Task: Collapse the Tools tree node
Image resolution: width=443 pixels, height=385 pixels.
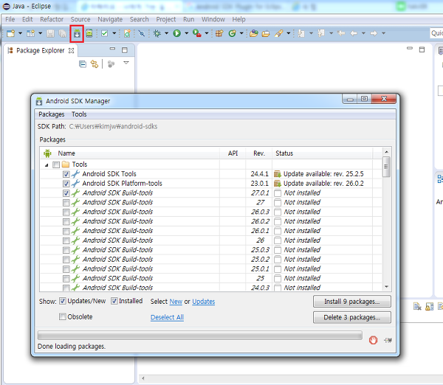Action: pos(47,164)
